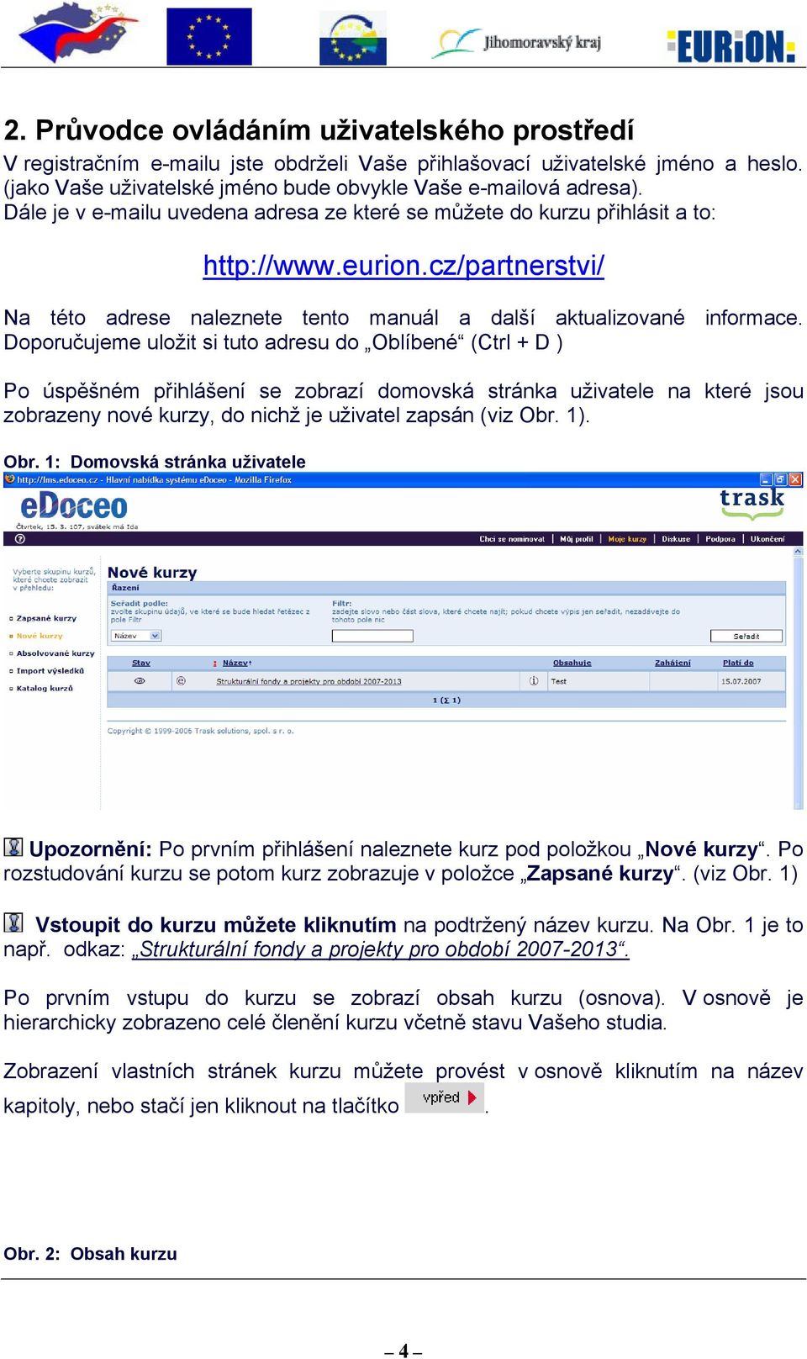Click the @ icon beside the course name

coord(181,681)
